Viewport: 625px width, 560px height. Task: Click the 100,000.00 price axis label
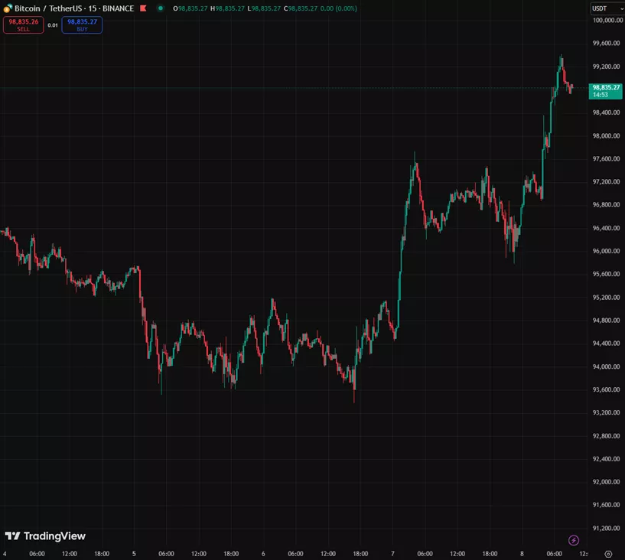[606, 21]
